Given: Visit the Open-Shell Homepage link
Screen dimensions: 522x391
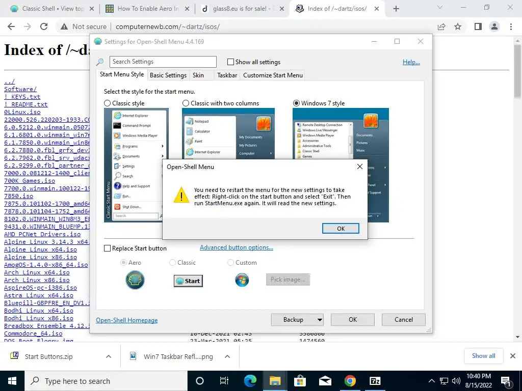Looking at the screenshot, I should (x=127, y=320).
